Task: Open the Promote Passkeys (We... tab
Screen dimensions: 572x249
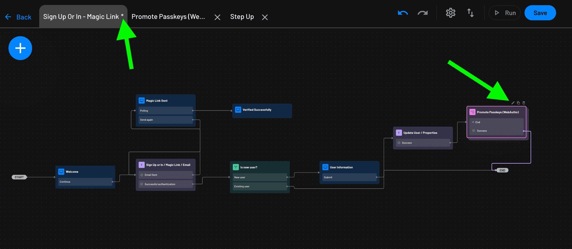Action: click(x=168, y=17)
